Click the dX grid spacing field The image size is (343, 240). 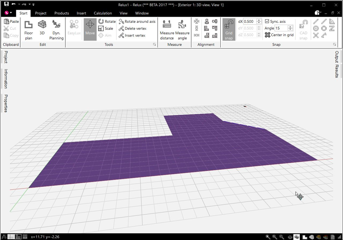point(250,21)
